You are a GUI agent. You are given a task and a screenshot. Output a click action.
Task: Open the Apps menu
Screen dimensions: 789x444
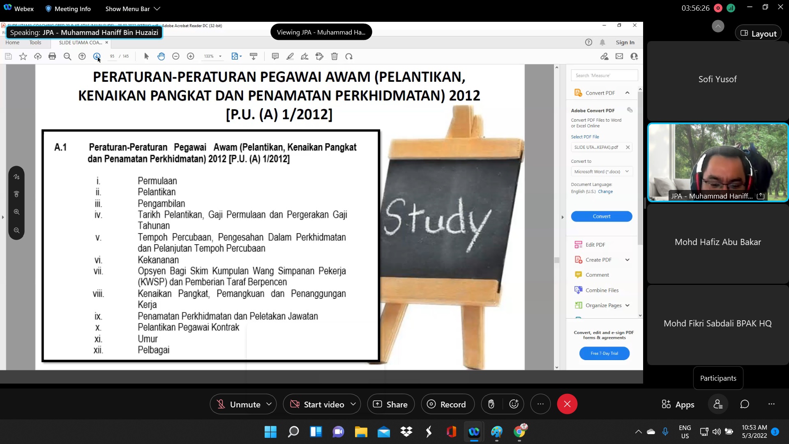(678, 404)
